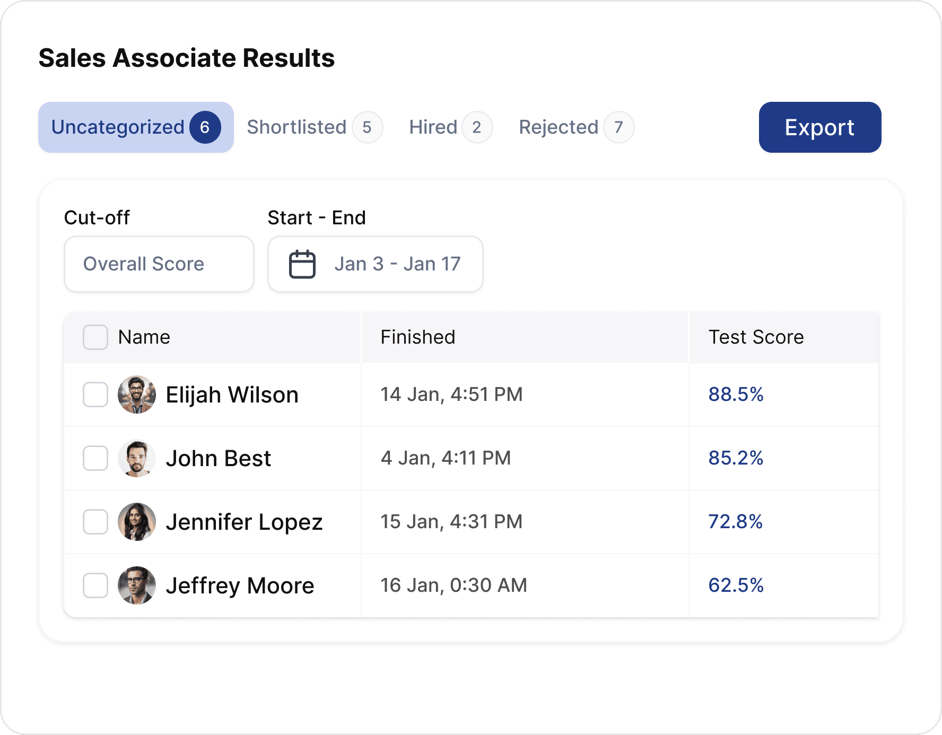Screen dimensions: 942x735
Task: Open the date picker calendar icon
Action: (x=301, y=264)
